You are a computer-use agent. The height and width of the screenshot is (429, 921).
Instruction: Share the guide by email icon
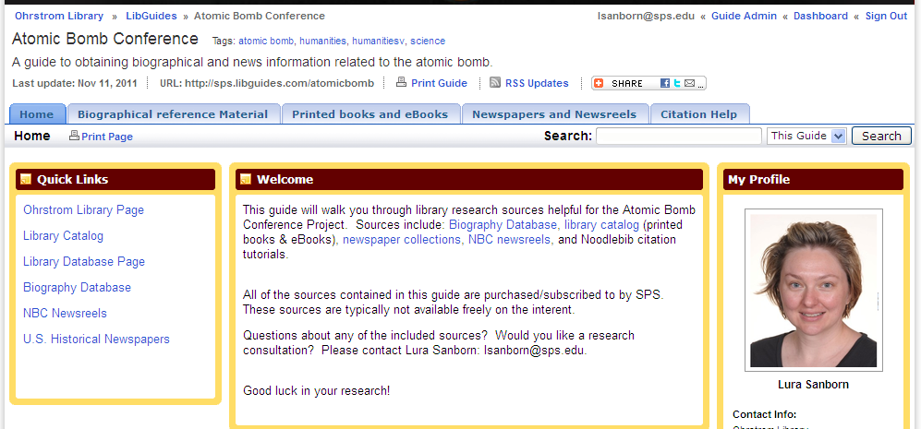point(688,83)
